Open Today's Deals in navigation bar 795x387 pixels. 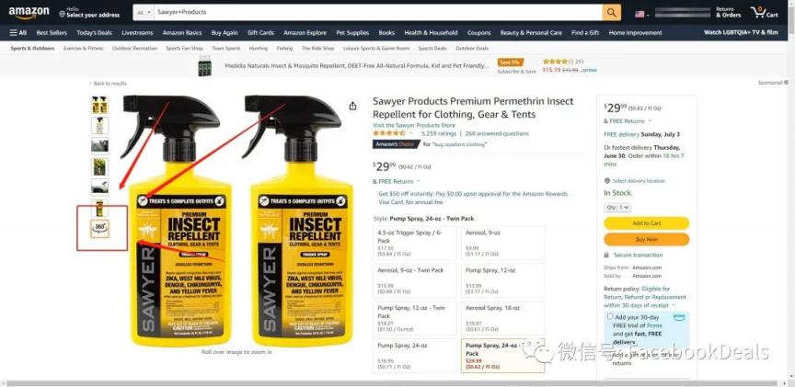click(94, 32)
